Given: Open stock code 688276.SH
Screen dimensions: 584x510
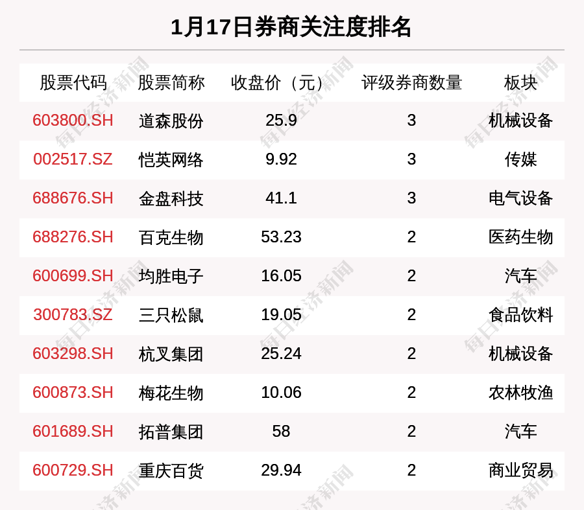Looking at the screenshot, I should click(x=73, y=237).
